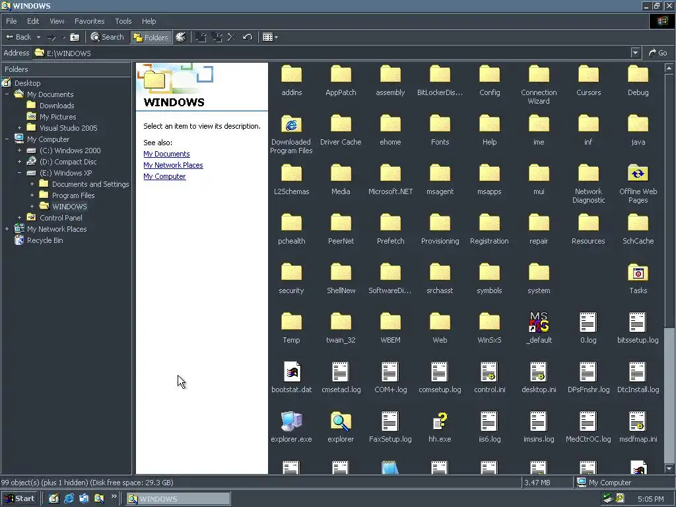
Task: Expand the (D:) Compact Disc node
Action: click(x=19, y=162)
